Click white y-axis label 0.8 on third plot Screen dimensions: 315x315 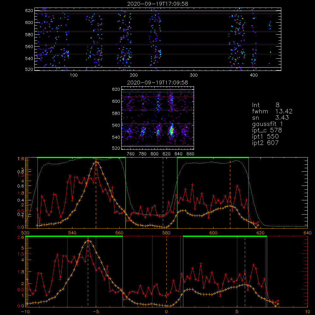[x=20, y=172]
